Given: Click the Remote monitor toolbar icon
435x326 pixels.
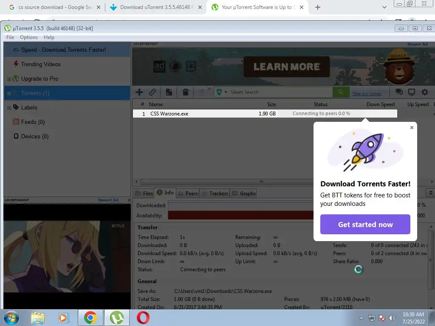Looking at the screenshot, I should click(411, 92).
